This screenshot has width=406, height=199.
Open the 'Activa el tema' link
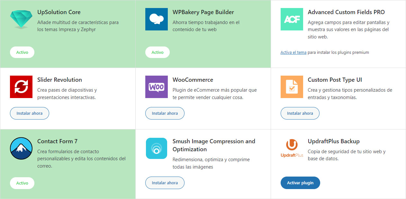tap(293, 52)
